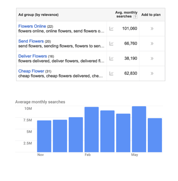
Task: Click the help icon beside Avg. monthly searches
Action: point(135,17)
